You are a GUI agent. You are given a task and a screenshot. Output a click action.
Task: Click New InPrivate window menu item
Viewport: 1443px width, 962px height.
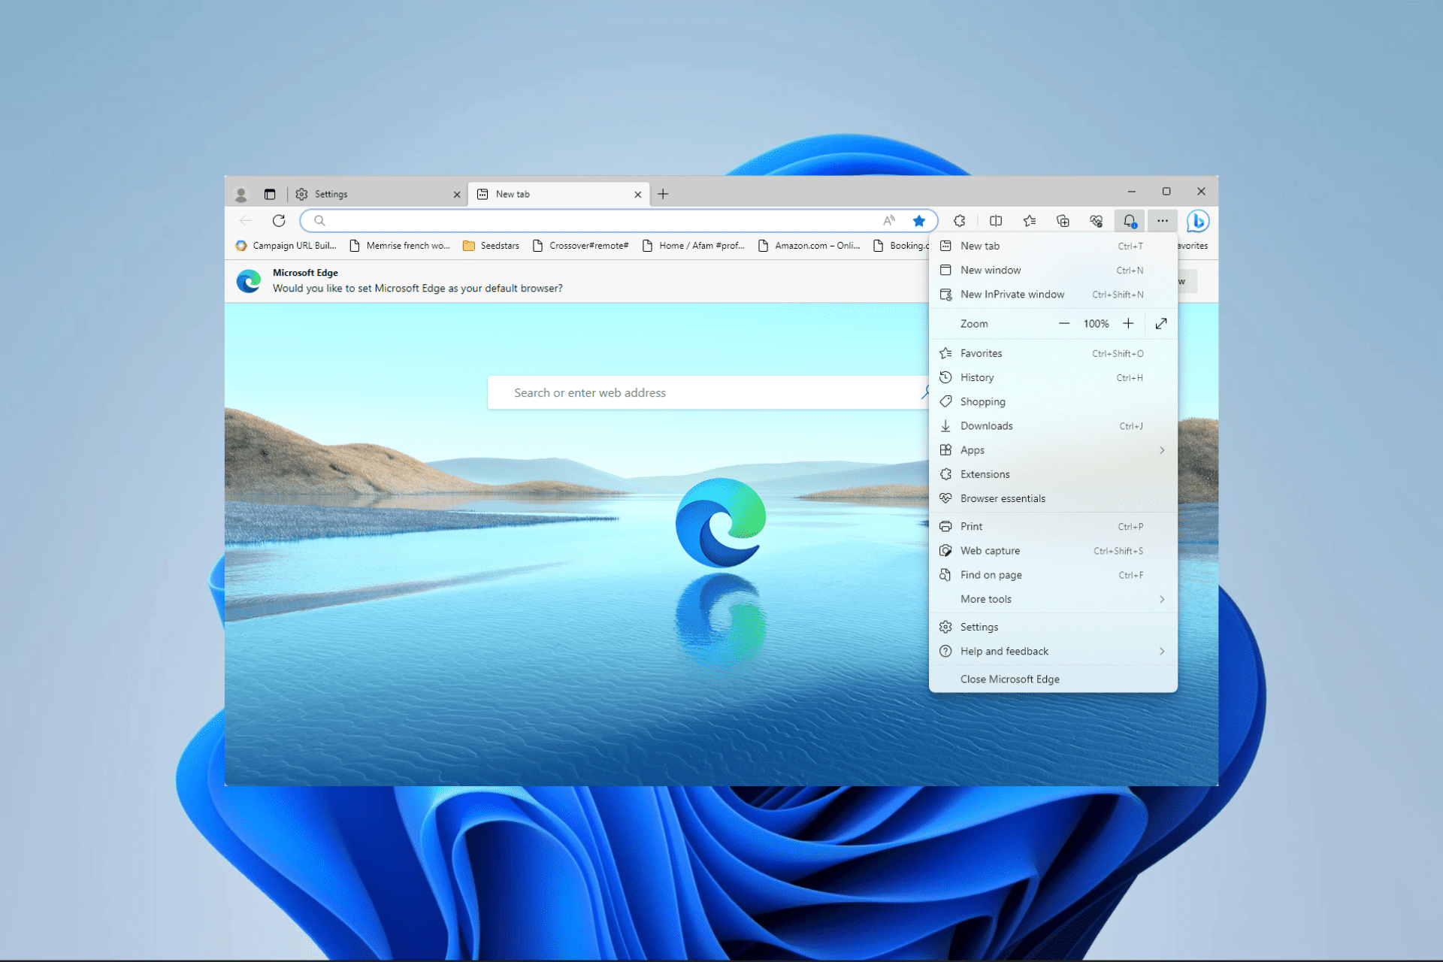(1012, 294)
